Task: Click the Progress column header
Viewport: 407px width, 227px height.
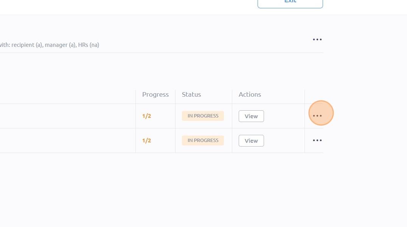Action: coord(155,94)
